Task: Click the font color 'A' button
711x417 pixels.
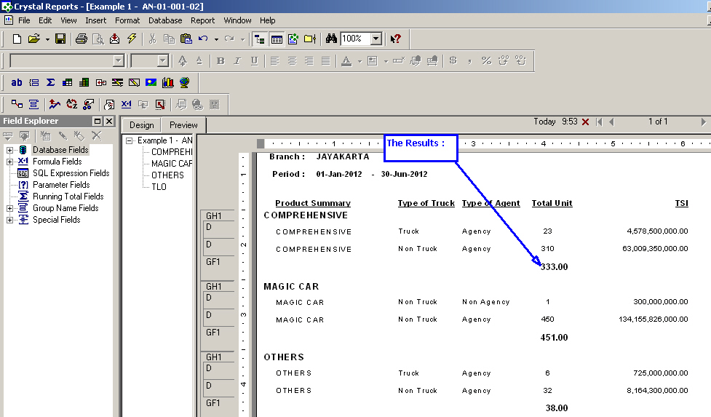Action: [346, 60]
